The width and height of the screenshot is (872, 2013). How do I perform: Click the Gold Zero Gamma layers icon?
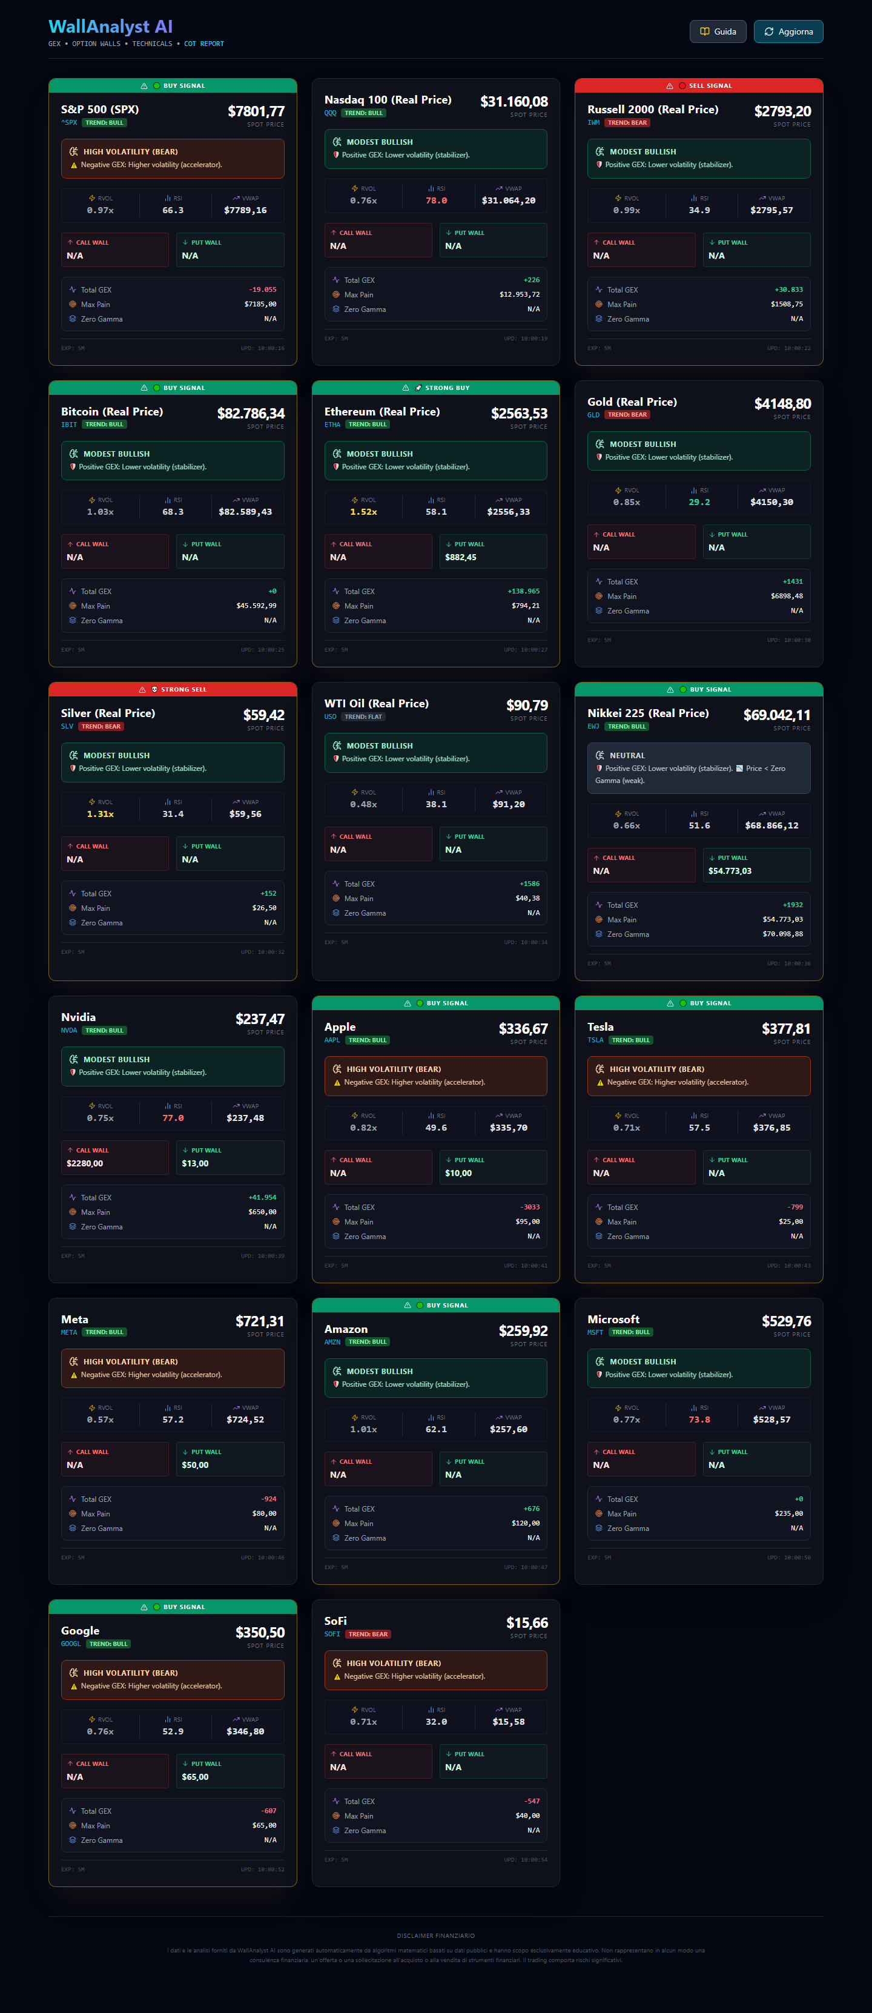599,611
